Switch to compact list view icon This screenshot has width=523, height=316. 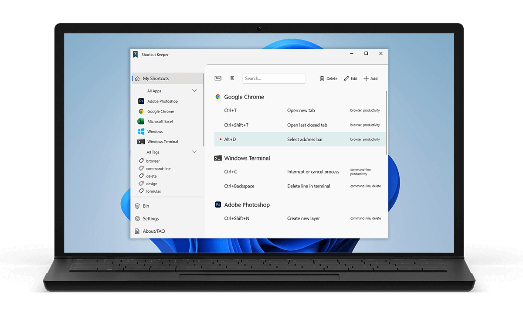(232, 78)
